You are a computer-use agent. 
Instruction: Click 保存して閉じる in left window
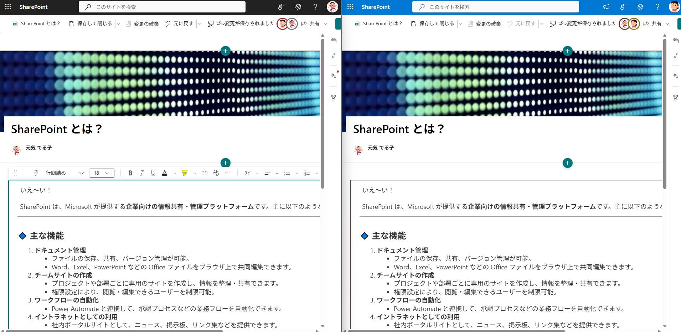(x=91, y=24)
